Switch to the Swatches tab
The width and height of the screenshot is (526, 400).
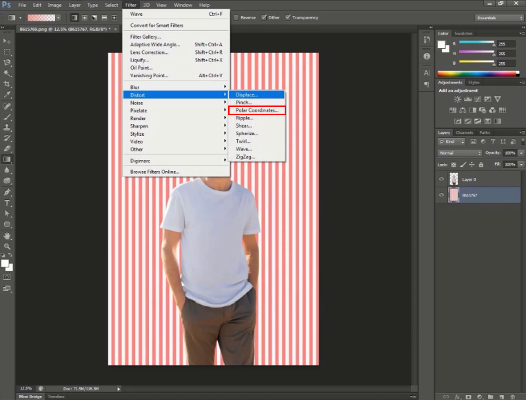[x=463, y=34]
